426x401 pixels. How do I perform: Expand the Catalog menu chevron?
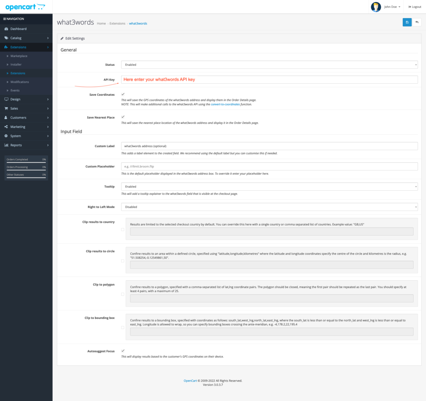coord(48,38)
